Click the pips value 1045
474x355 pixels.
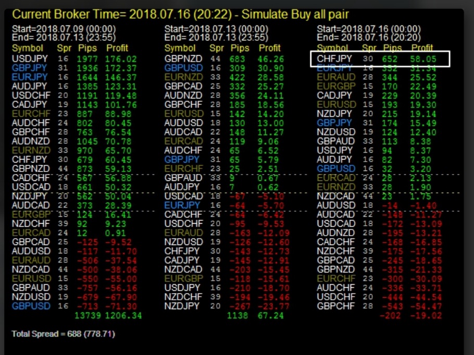[88, 141]
